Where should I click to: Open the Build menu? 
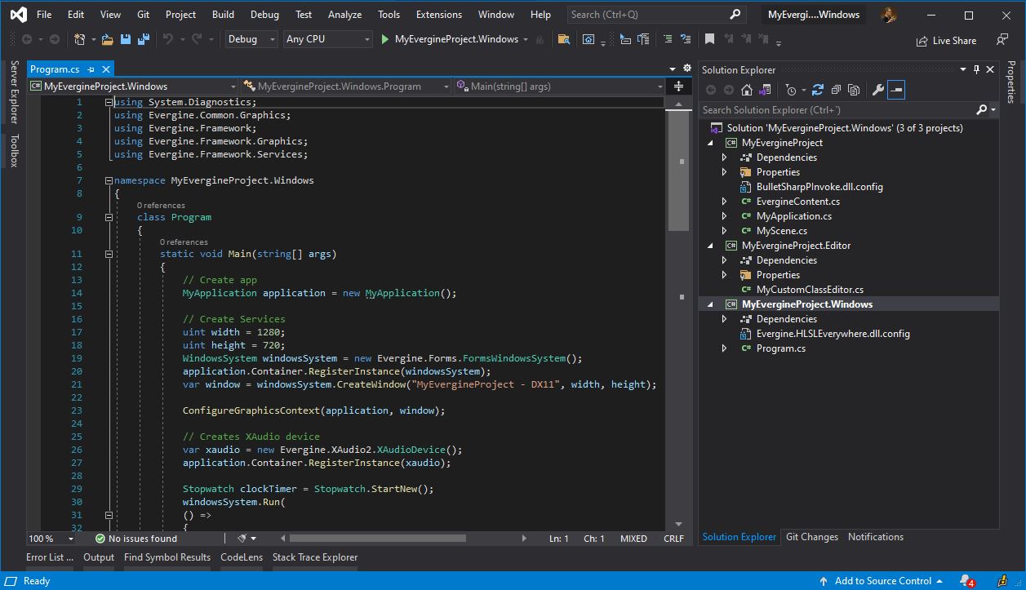222,15
